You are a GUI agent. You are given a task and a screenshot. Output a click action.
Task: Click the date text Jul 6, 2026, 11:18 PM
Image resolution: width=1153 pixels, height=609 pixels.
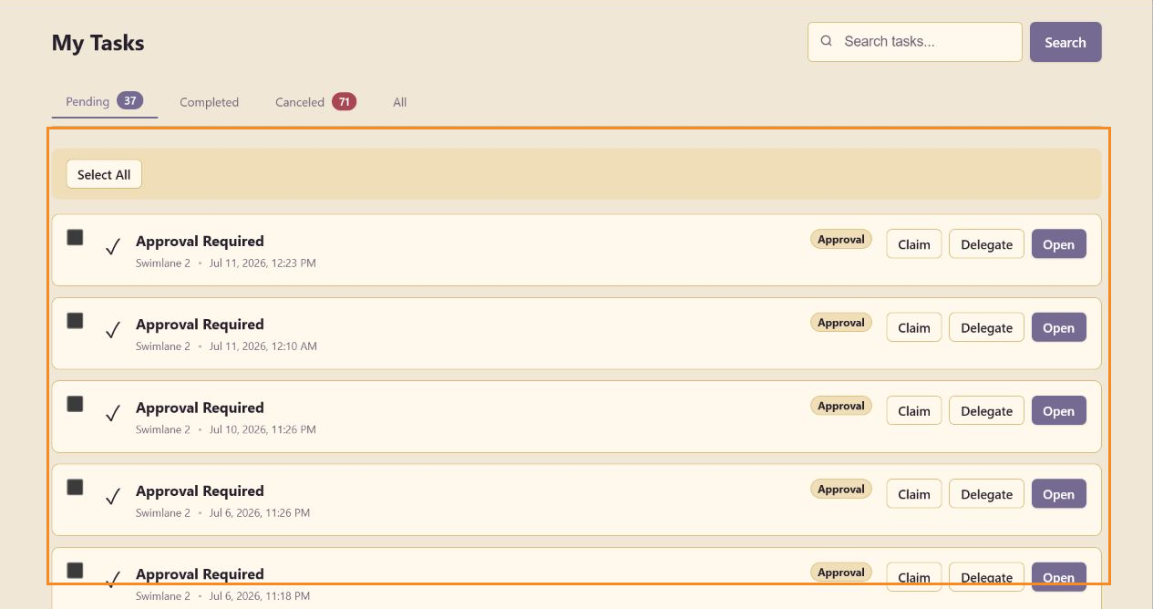[x=260, y=596]
